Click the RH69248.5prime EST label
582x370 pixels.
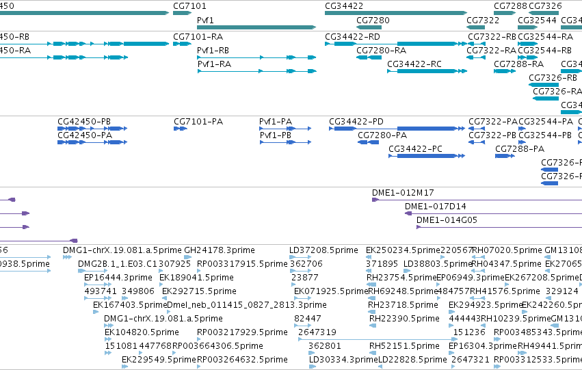(x=403, y=292)
